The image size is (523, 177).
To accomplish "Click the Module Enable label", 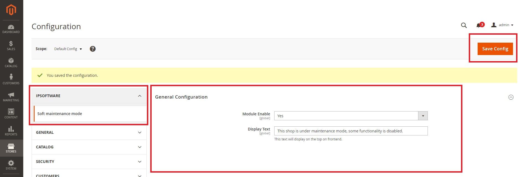I will tap(256, 114).
